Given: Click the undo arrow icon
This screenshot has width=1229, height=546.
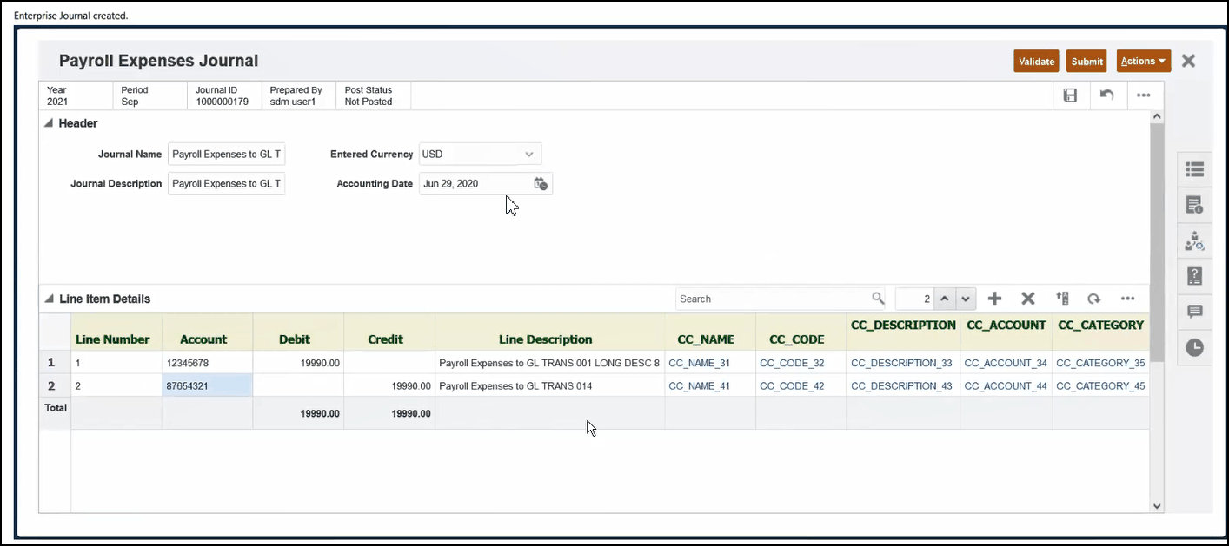Looking at the screenshot, I should 1106,95.
